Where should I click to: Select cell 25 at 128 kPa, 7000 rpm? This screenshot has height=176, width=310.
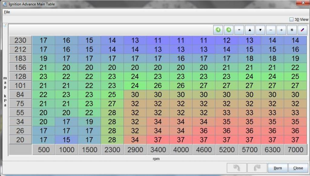coord(295,77)
